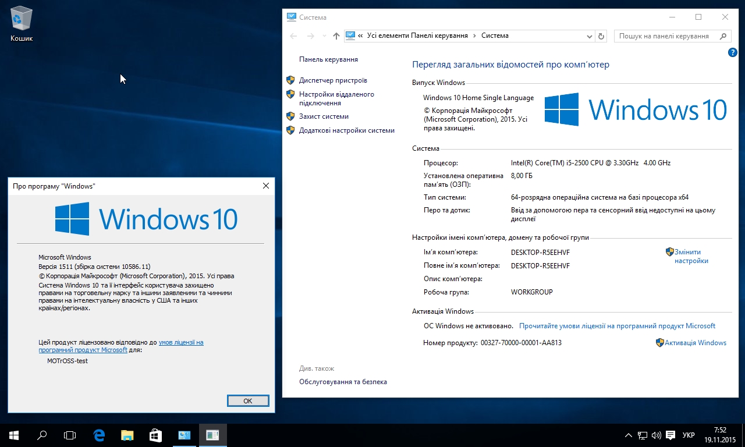Open 'Додаткові настройки системи' link

[x=347, y=130]
